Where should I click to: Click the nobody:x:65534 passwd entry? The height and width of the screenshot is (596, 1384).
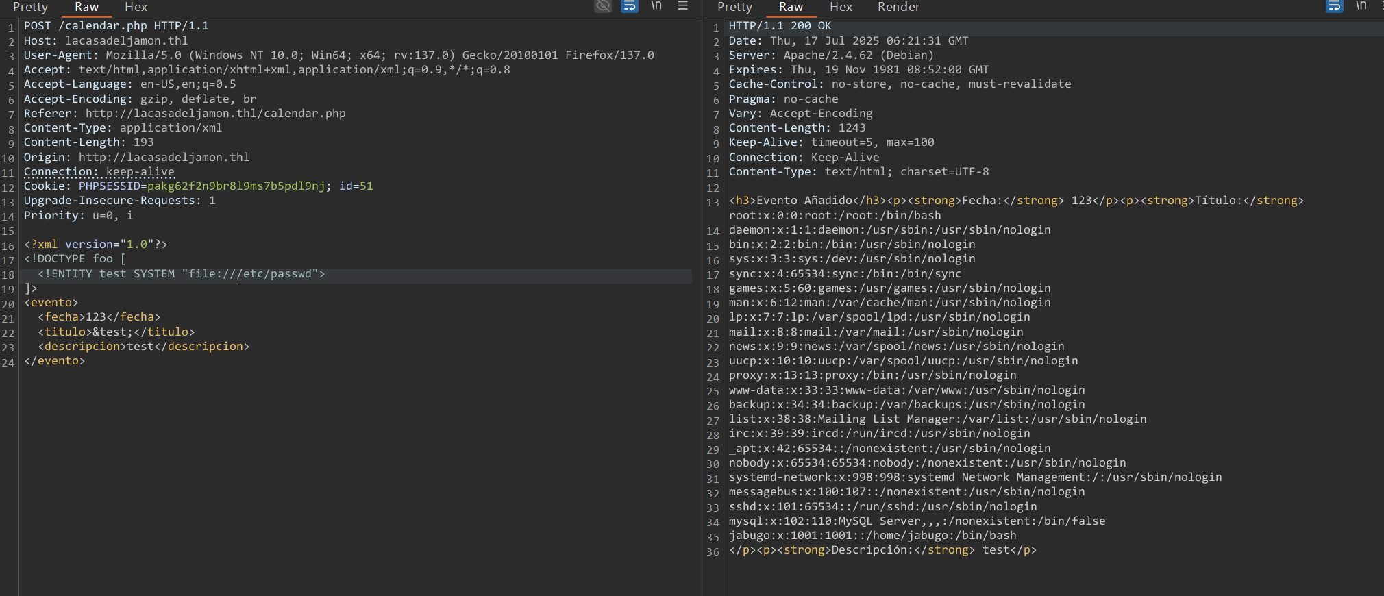[928, 463]
